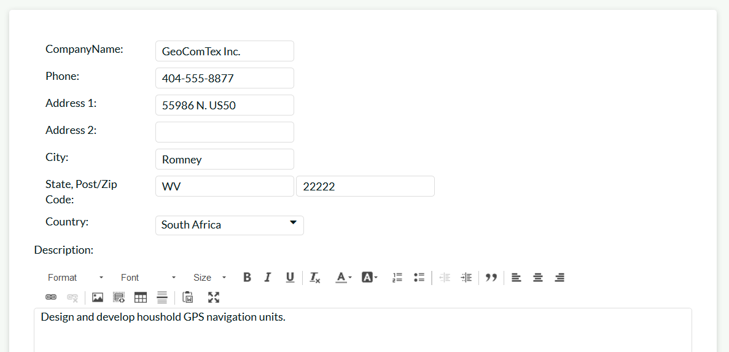Increase indent of the paragraph
The width and height of the screenshot is (729, 352).
466,278
